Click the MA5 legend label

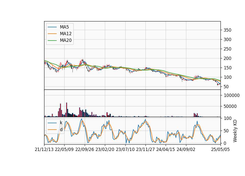(64, 27)
